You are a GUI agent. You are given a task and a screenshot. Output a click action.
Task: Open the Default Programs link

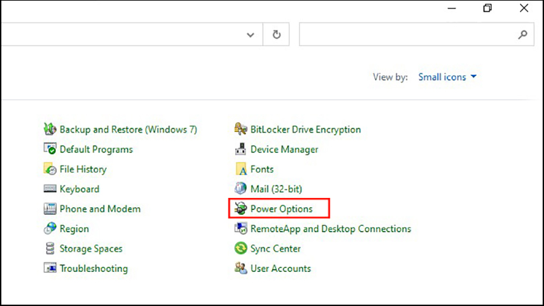96,150
